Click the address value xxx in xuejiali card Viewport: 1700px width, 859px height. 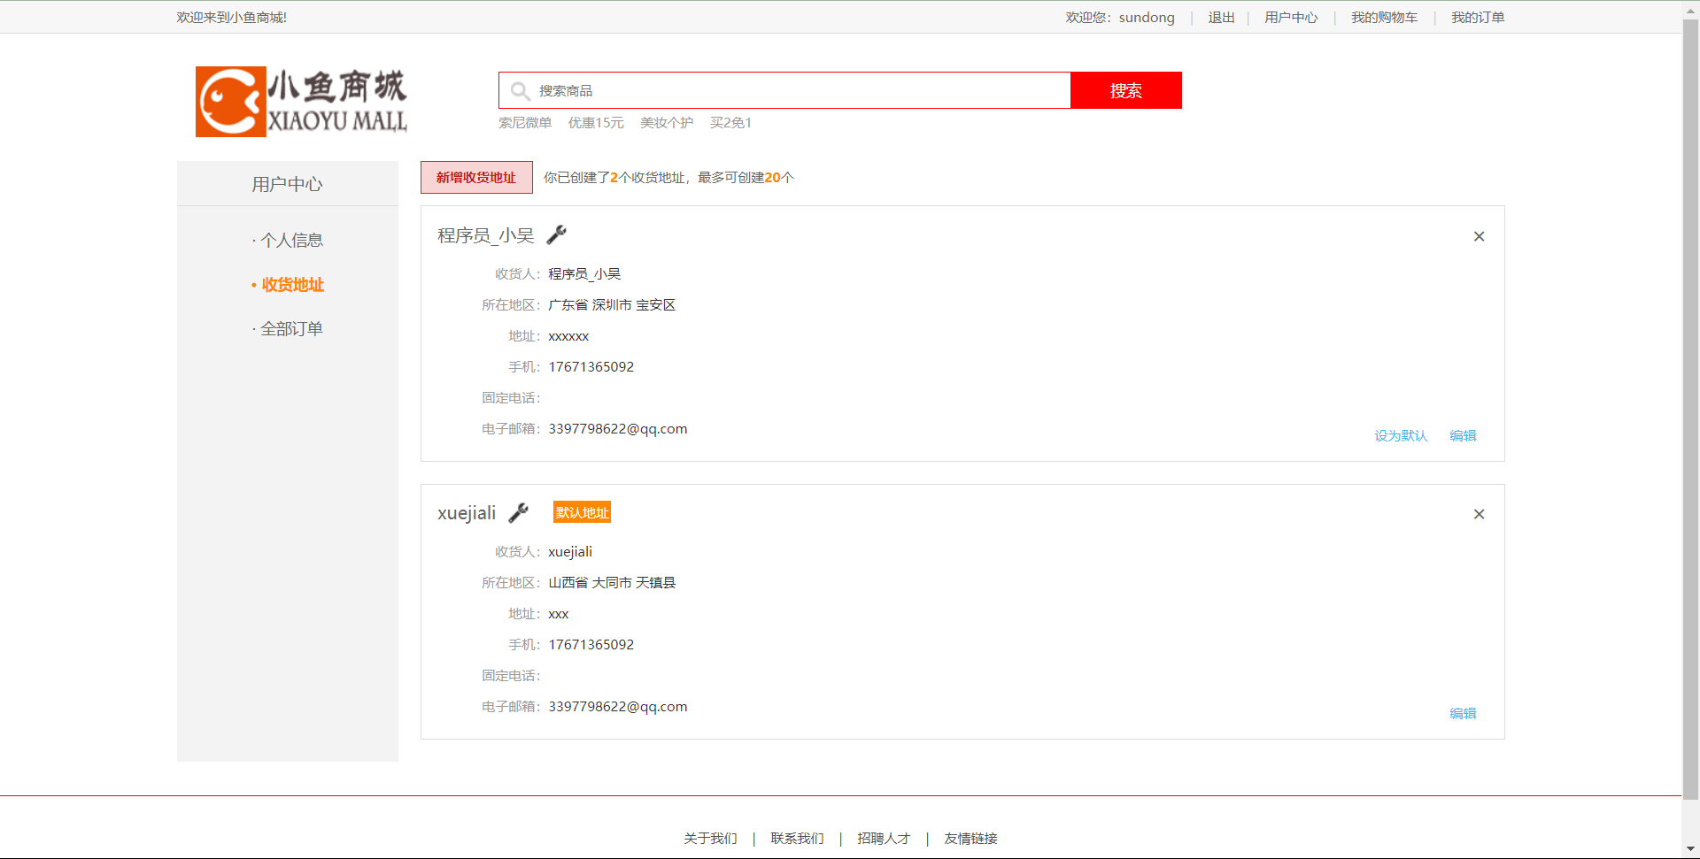pos(559,614)
